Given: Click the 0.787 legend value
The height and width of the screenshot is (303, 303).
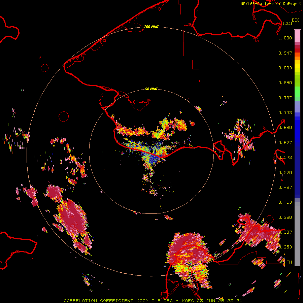Looking at the screenshot, I should click(x=285, y=98).
